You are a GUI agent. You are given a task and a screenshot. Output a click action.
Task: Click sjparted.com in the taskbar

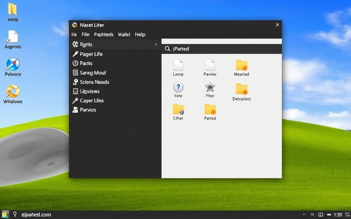coord(36,215)
